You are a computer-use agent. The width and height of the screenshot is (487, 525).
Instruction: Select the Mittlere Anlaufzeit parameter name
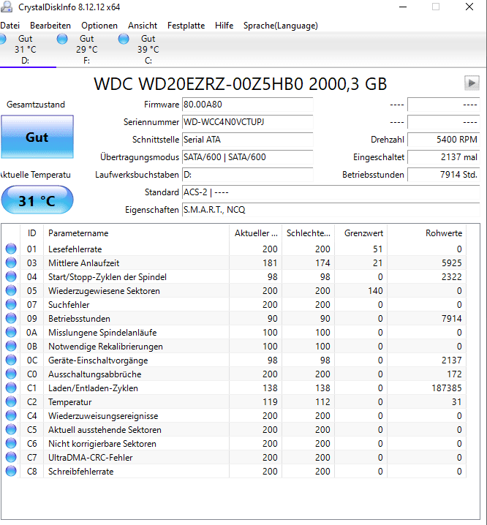(x=83, y=263)
